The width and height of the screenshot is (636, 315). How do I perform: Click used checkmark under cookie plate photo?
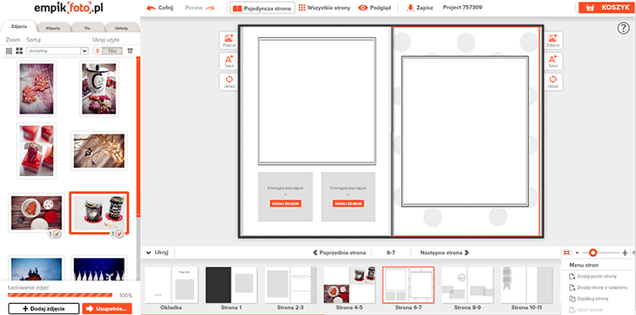54,234
